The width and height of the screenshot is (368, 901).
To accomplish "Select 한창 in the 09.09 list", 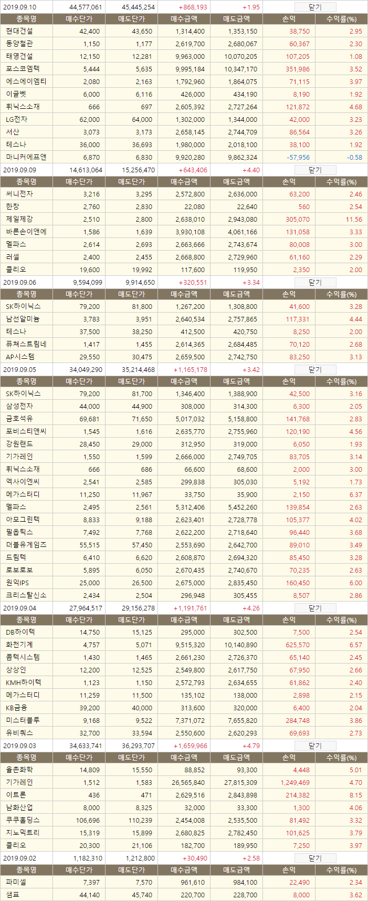I will coord(13,206).
